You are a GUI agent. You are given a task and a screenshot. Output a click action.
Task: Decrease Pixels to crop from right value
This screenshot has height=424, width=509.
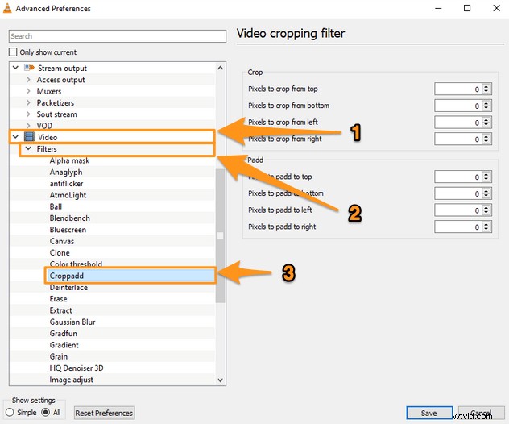[x=486, y=142]
